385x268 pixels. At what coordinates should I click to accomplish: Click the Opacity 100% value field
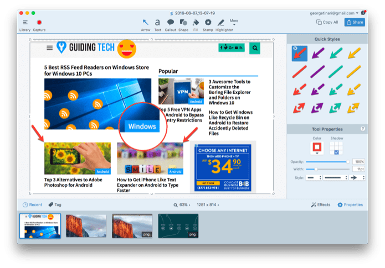tap(358, 162)
